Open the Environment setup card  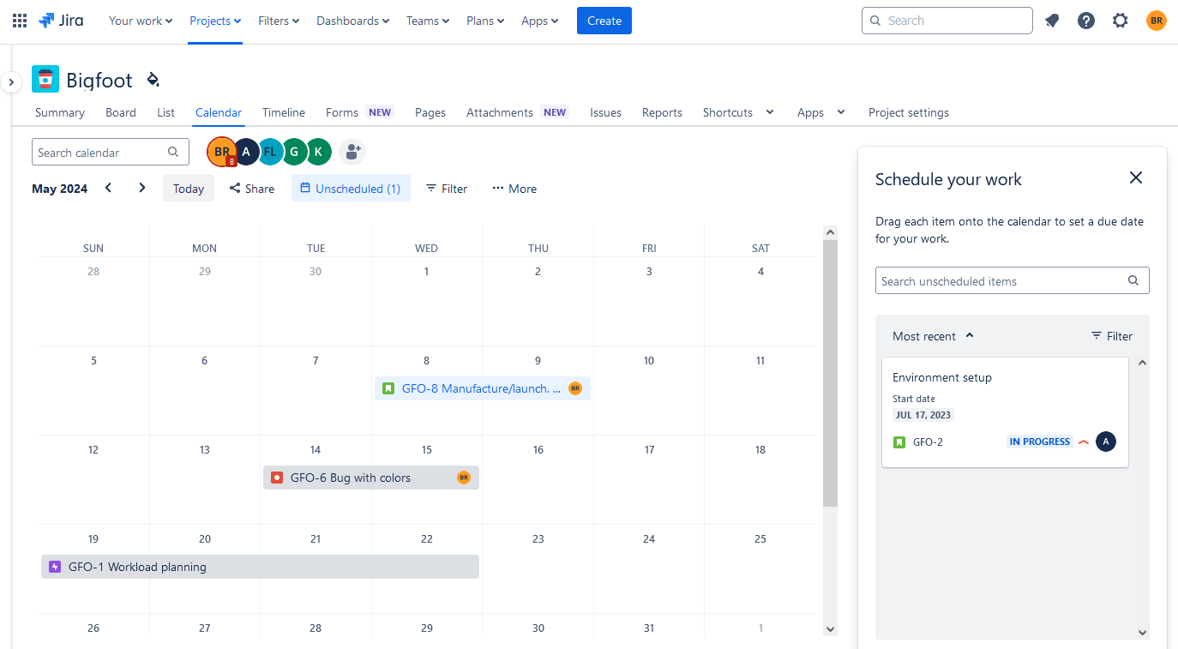1005,412
